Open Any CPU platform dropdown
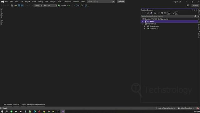200x113 pixels. (x=50, y=6)
